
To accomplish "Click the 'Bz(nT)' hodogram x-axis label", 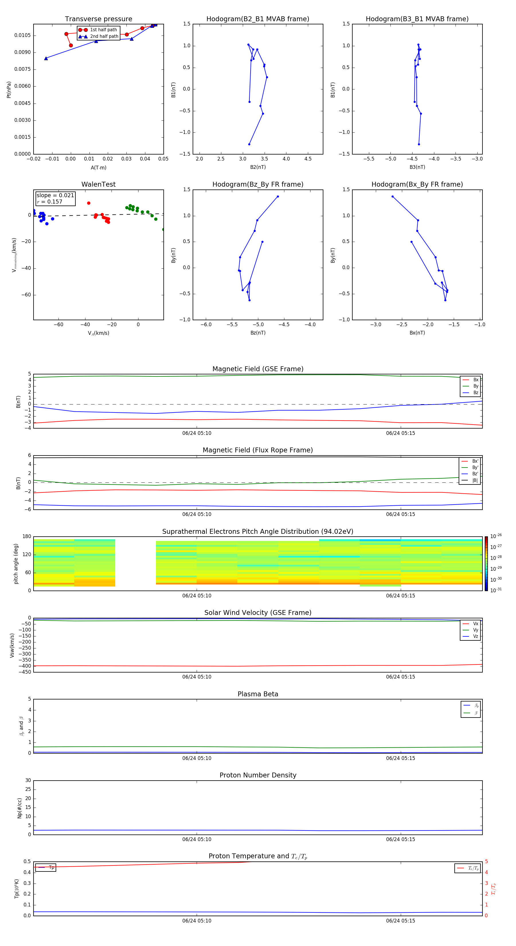I will (258, 333).
